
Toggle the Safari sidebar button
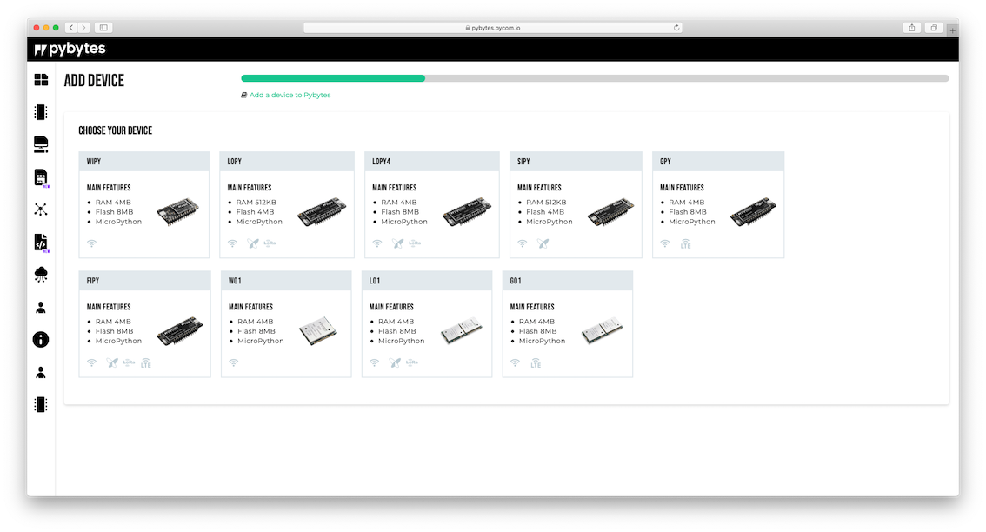tap(103, 28)
